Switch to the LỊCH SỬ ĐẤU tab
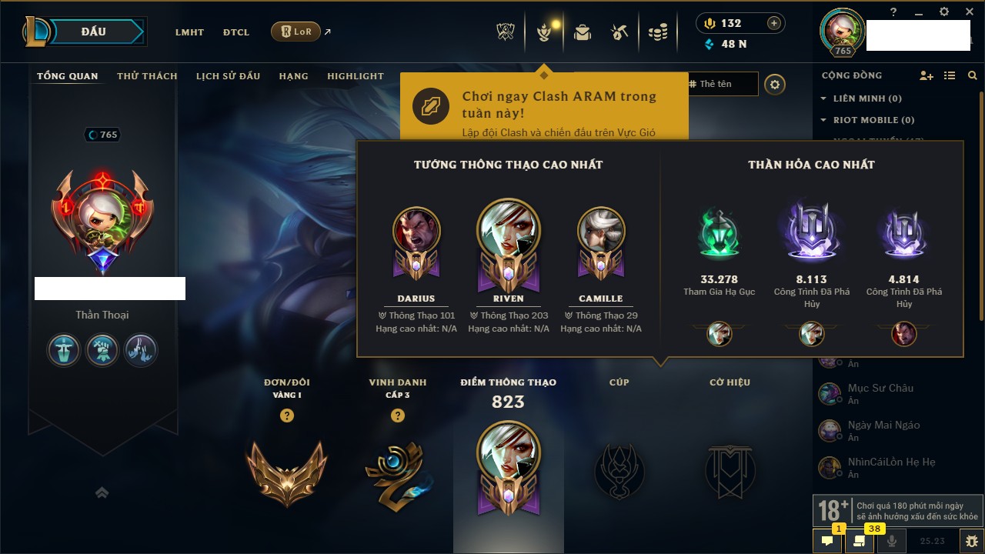This screenshot has width=985, height=554. pos(228,76)
